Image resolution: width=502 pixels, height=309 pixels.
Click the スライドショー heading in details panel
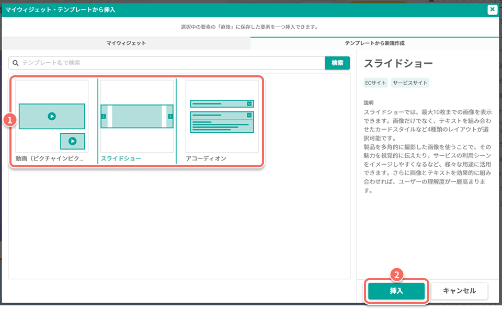[x=398, y=63]
